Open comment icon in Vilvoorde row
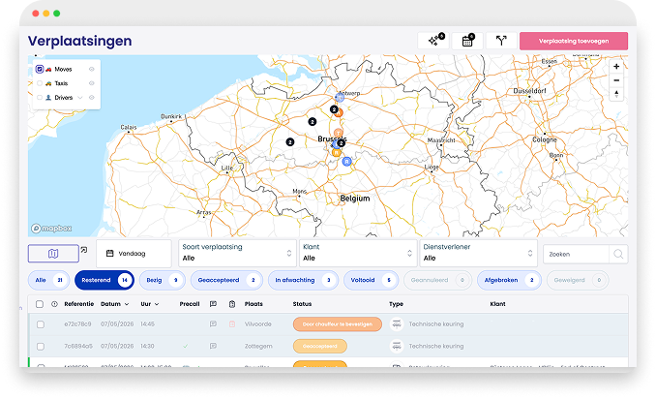 213,324
